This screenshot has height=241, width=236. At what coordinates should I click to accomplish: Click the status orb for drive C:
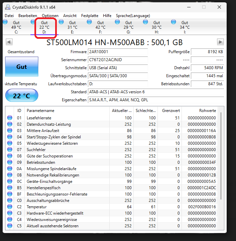point(5,22)
